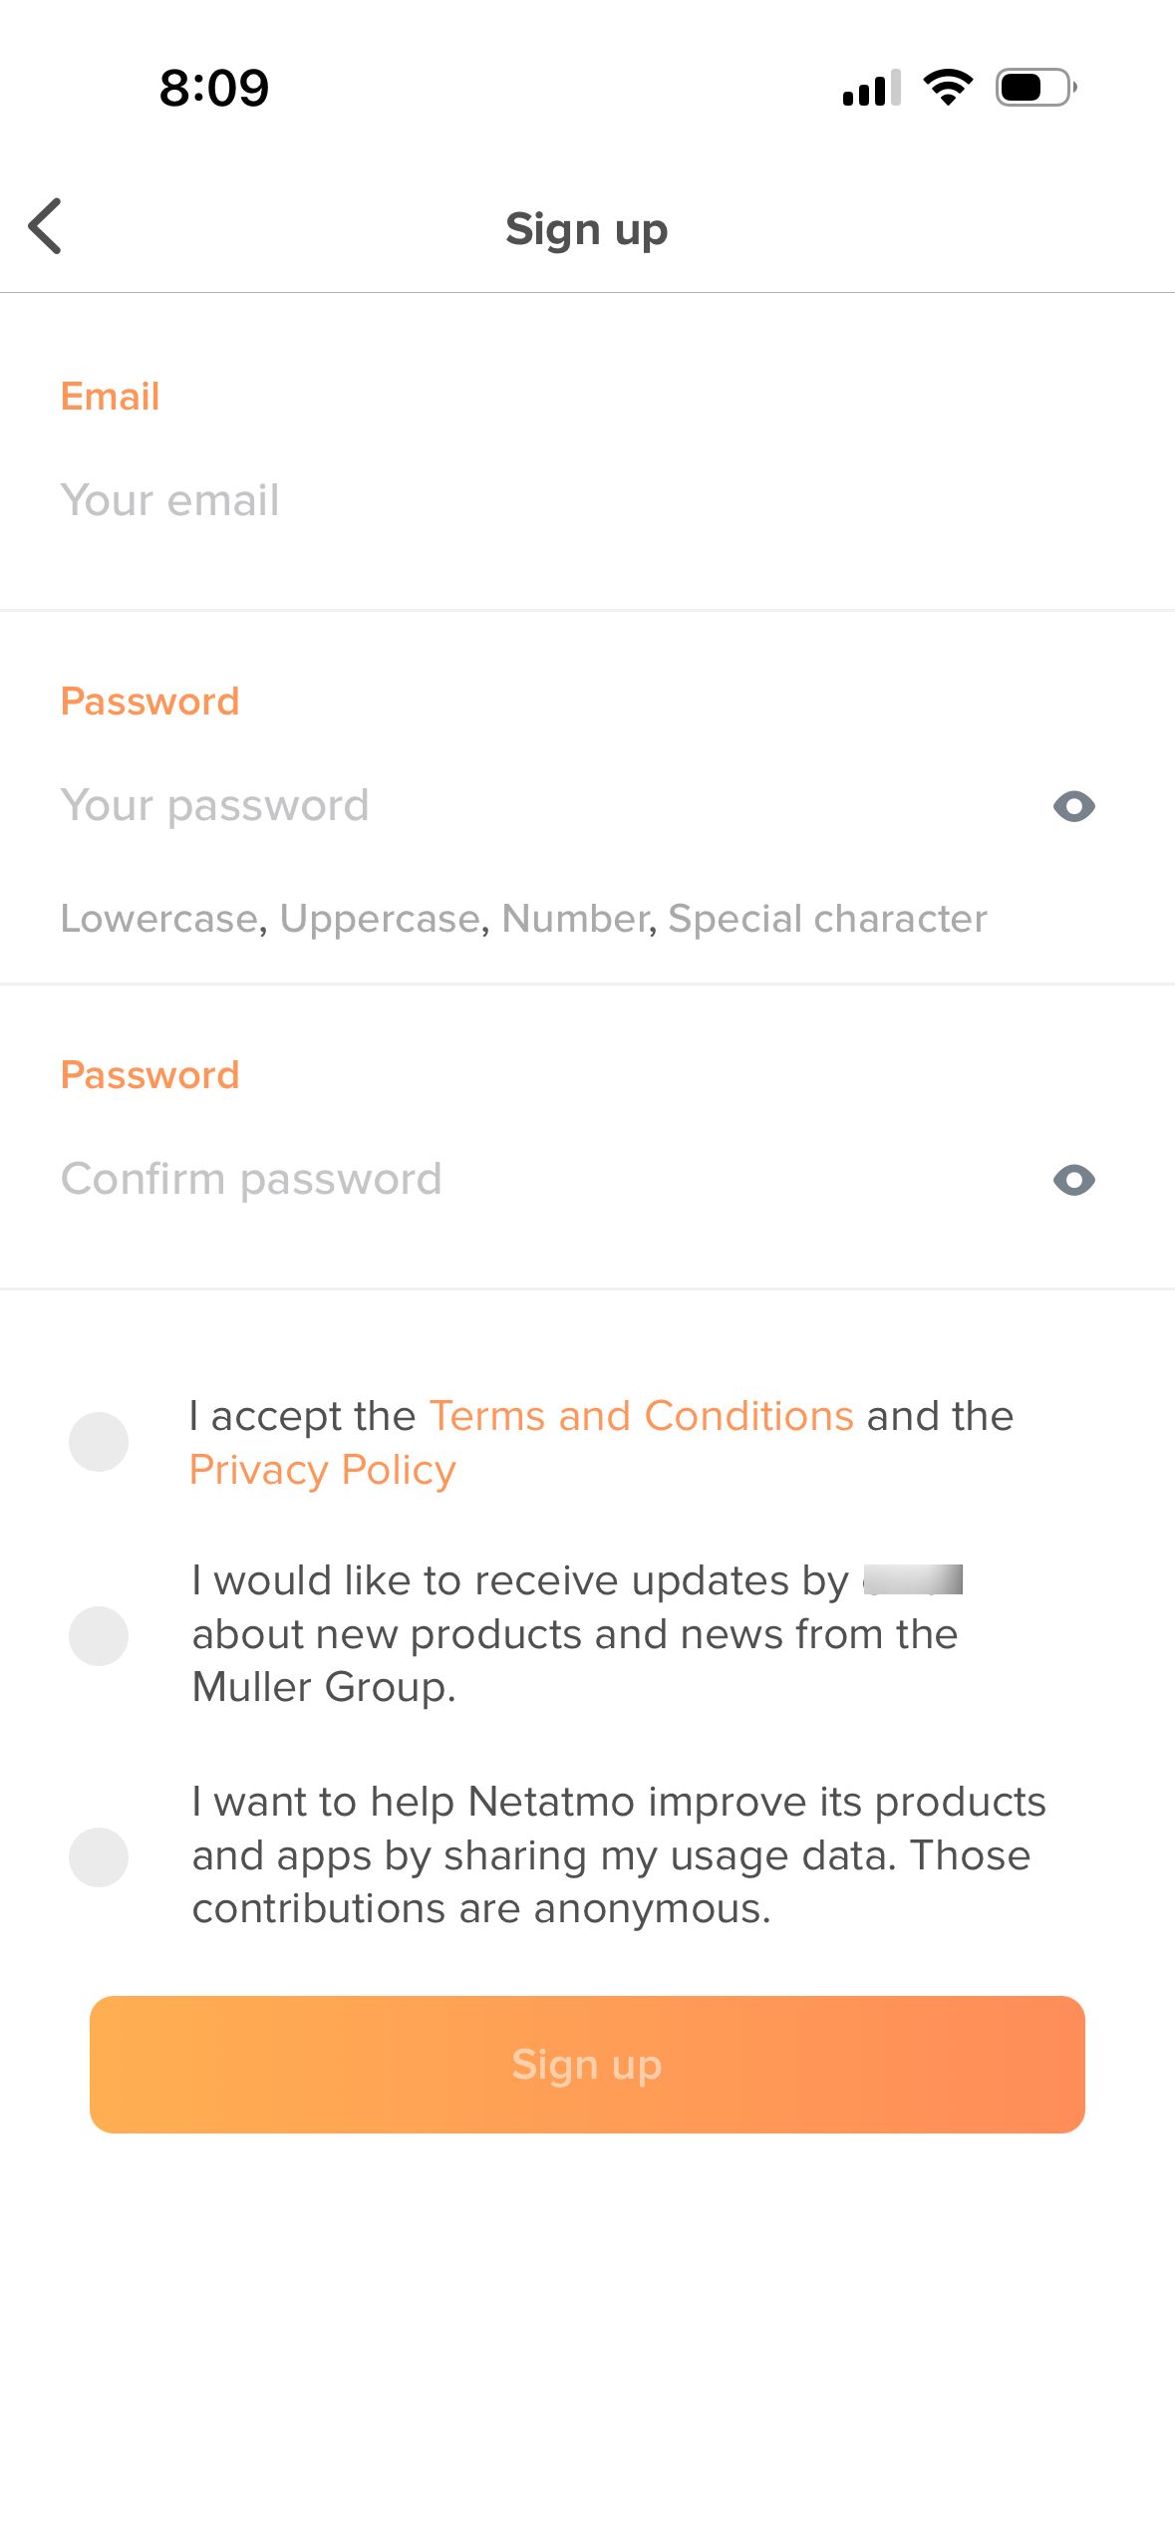Screen dimensions: 1175x2547
Task: Go back using the back arrow
Action: 46,227
